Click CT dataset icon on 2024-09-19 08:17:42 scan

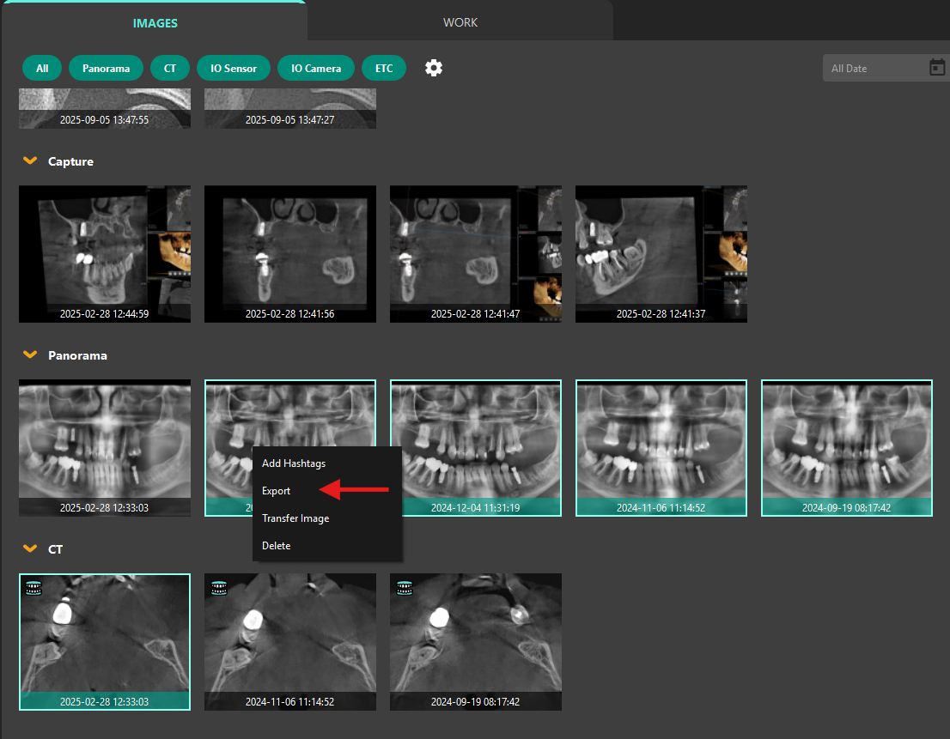405,588
